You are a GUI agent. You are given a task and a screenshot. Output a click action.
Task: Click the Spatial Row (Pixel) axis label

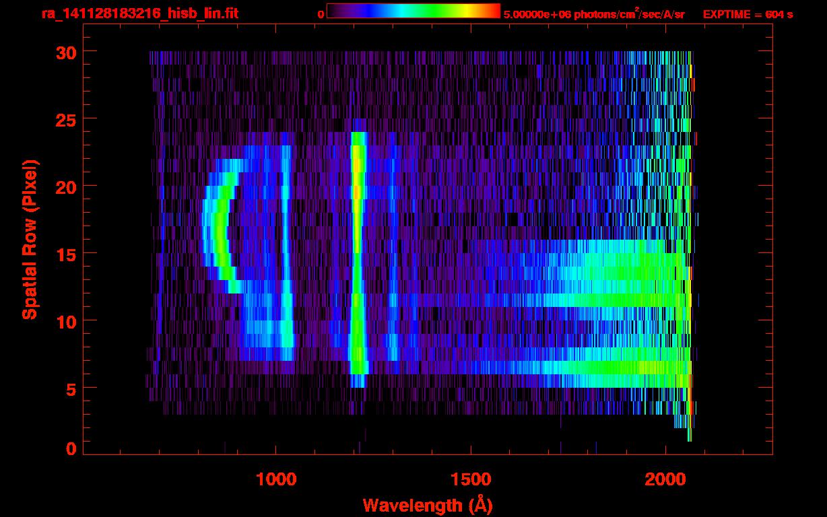29,239
